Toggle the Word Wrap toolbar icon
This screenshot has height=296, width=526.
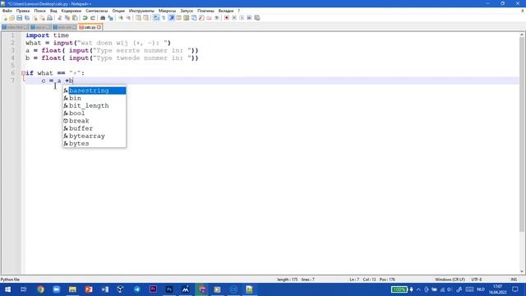[x=156, y=18]
